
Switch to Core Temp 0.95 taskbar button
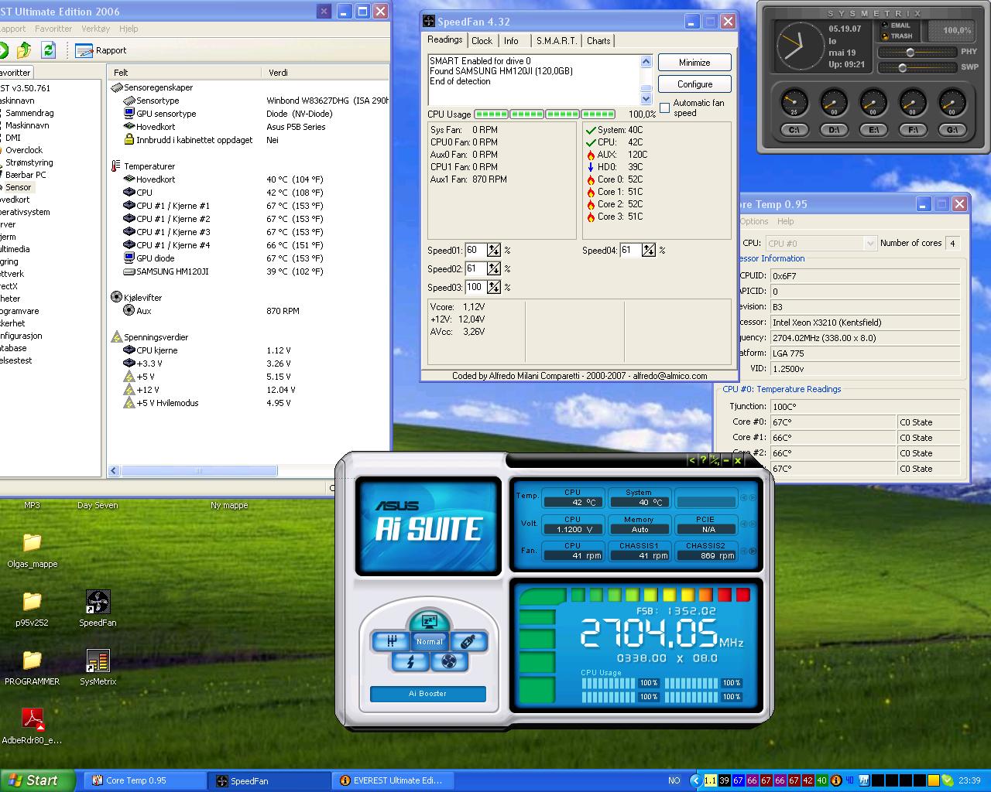144,780
